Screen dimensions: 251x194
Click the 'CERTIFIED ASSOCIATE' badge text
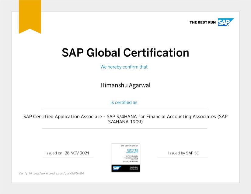pyautogui.click(x=132, y=151)
